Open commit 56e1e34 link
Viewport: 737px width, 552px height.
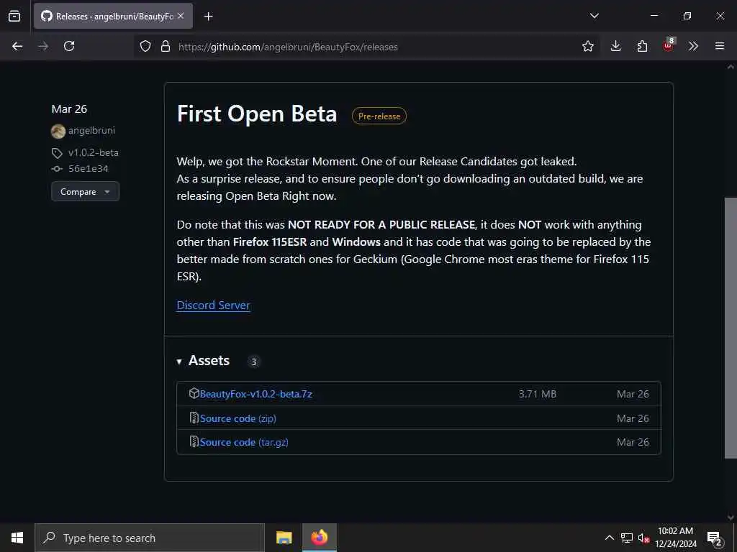pos(89,168)
